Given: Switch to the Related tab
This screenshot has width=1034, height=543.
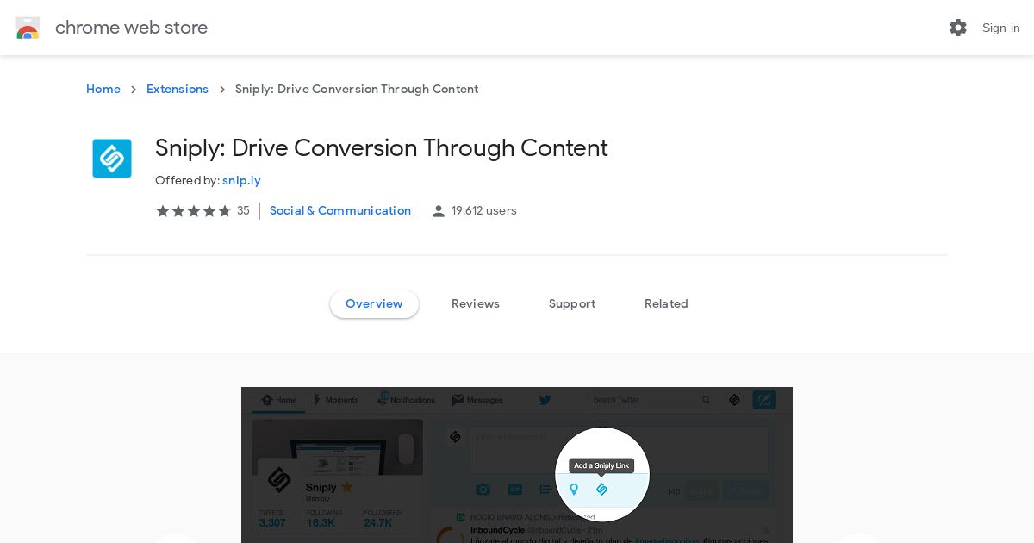Looking at the screenshot, I should click(x=666, y=304).
